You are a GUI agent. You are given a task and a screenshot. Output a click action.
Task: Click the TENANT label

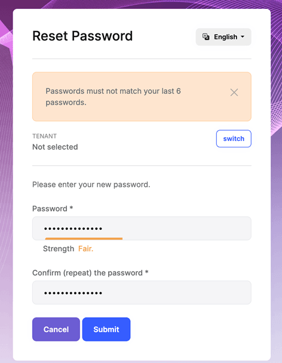[x=44, y=136]
